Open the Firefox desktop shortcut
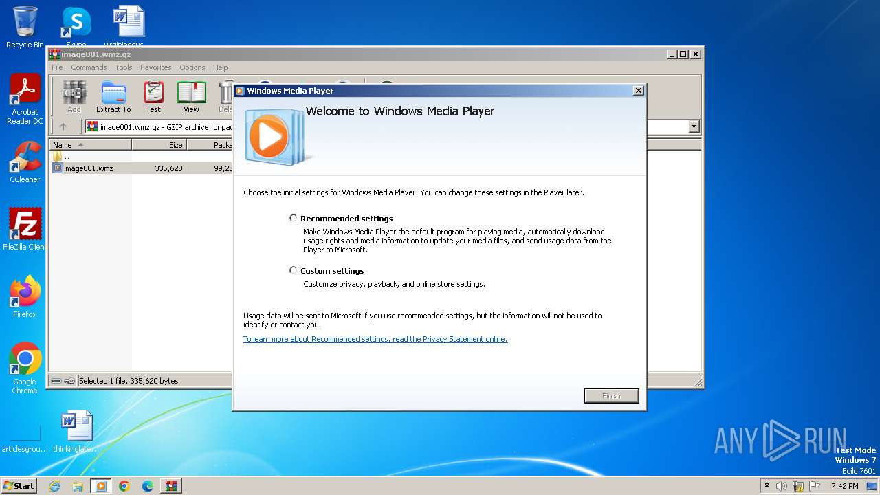The image size is (880, 495). pos(25,296)
